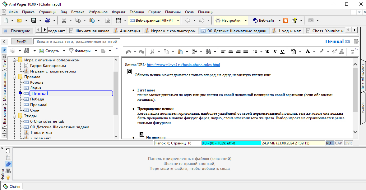Open the paperclip attachments panel icon
The width and height of the screenshot is (366, 190).
coord(8,164)
